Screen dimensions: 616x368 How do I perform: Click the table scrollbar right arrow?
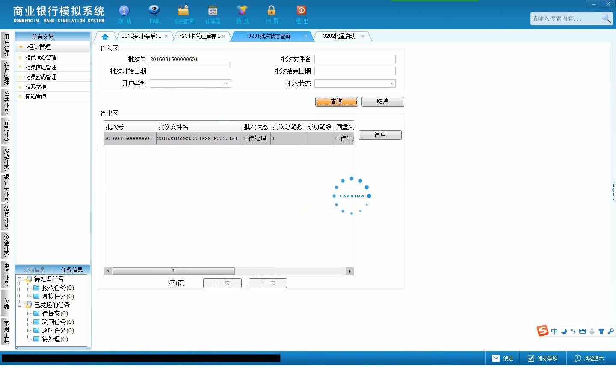point(350,271)
